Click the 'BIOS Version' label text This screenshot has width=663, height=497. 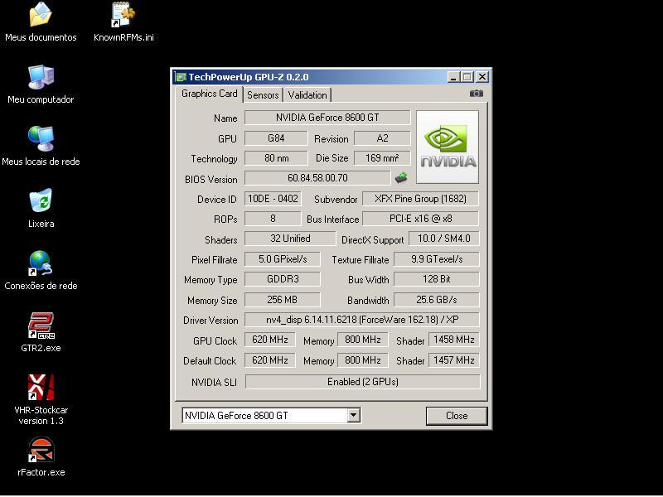(x=211, y=180)
